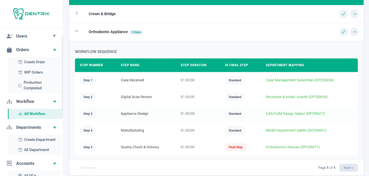The width and height of the screenshot is (369, 176).
Task: Click Standard badge in Appliance Design row
Action: coord(235,114)
